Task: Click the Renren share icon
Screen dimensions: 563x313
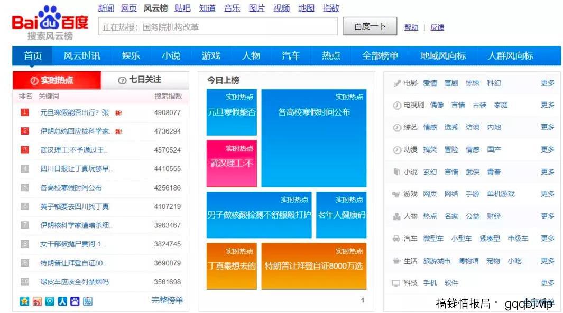Action: 62,301
